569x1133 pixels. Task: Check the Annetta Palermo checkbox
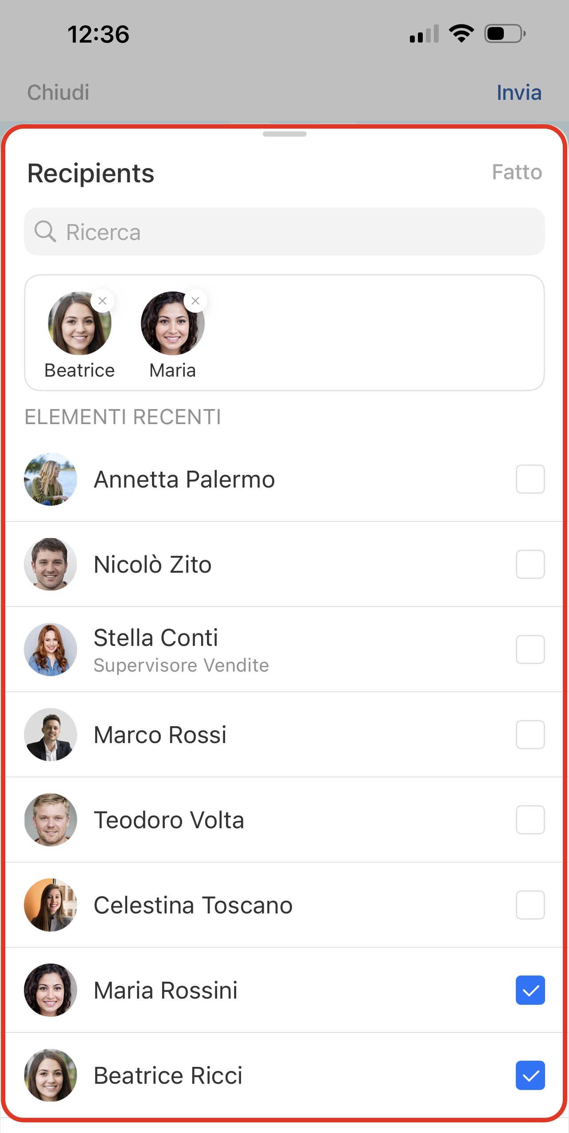click(530, 479)
